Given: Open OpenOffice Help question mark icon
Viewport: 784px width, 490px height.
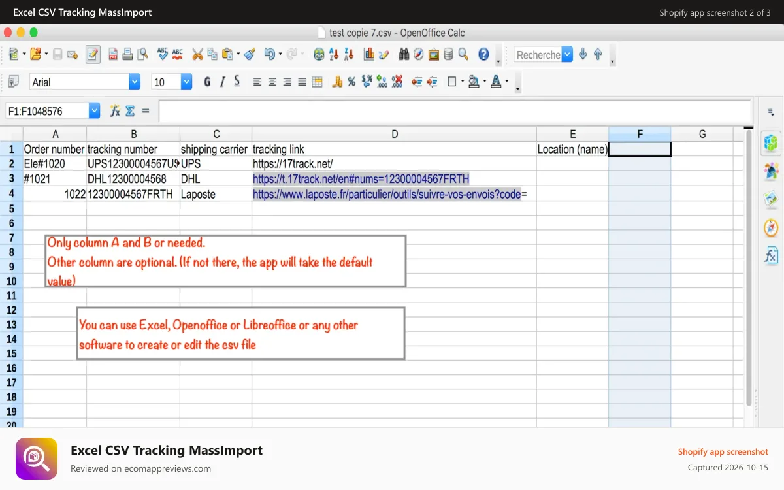Looking at the screenshot, I should tap(483, 54).
